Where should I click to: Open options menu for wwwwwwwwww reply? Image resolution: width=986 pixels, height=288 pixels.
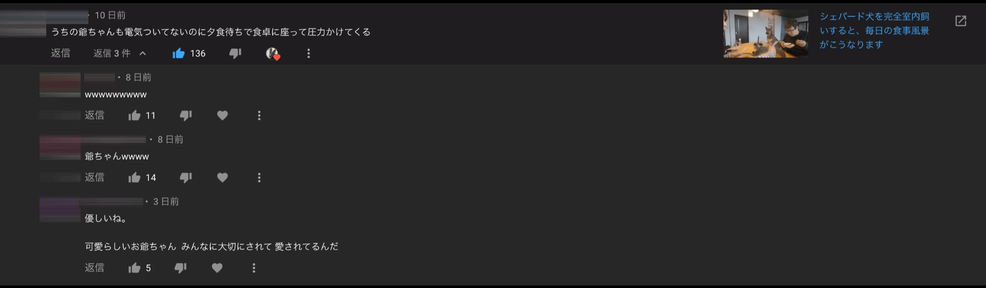click(259, 116)
